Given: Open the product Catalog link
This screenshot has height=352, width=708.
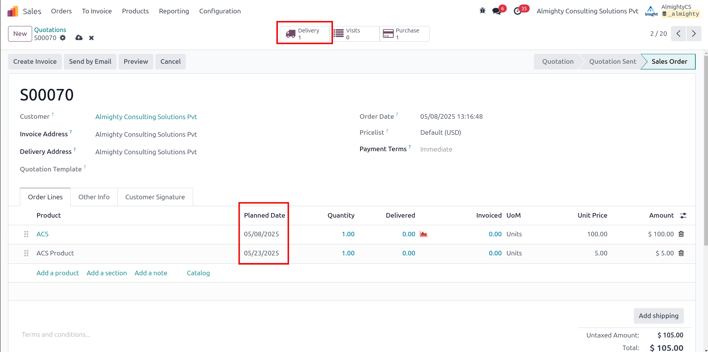Looking at the screenshot, I should coord(198,273).
